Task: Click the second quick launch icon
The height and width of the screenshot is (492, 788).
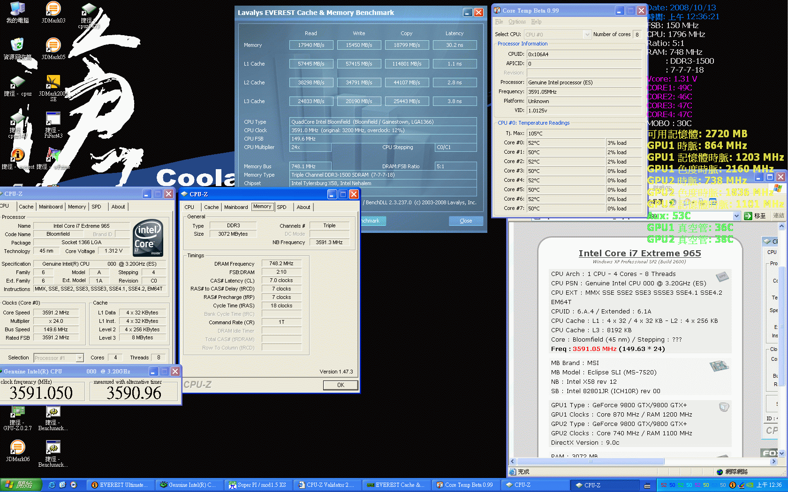Action: 62,485
